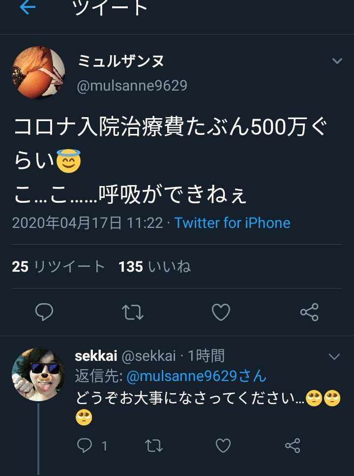
Task: Open the main tweet's chevron options menu
Action: [337, 61]
